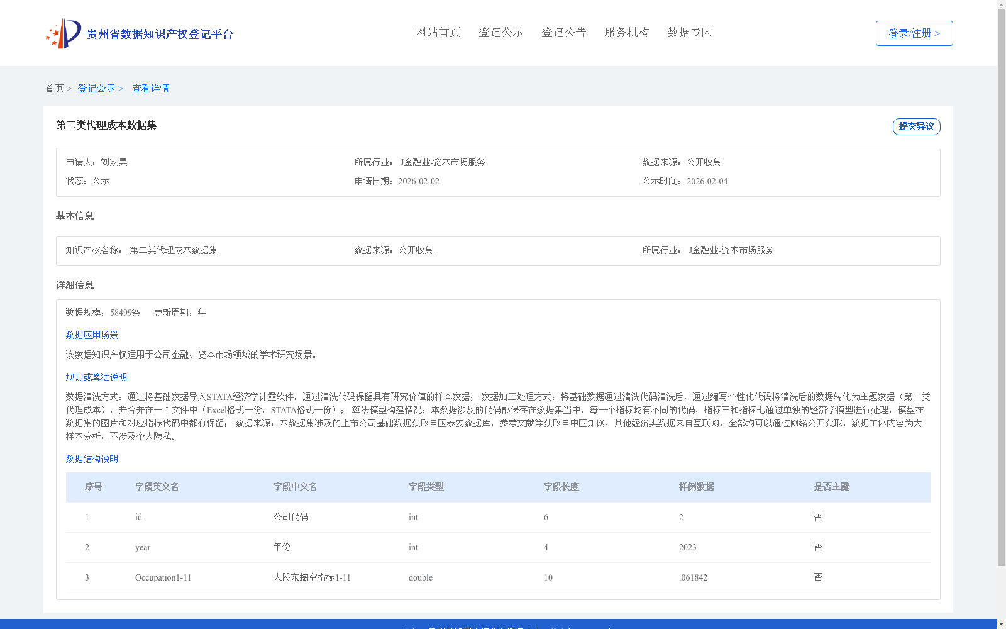The image size is (1006, 629).
Task: Click the 字段英文名 column header
Action: coord(157,487)
